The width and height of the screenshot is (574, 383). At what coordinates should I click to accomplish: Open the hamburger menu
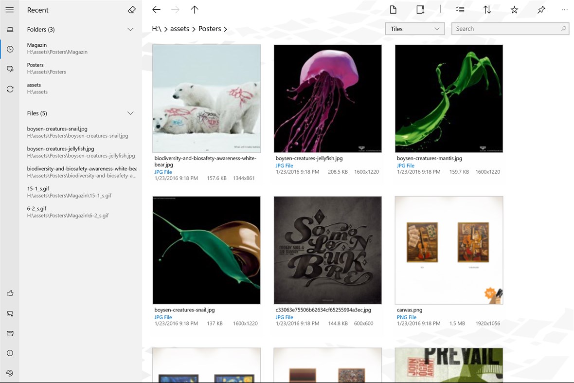pyautogui.click(x=10, y=9)
